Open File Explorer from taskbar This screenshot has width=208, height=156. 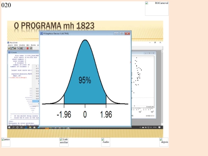(30, 127)
